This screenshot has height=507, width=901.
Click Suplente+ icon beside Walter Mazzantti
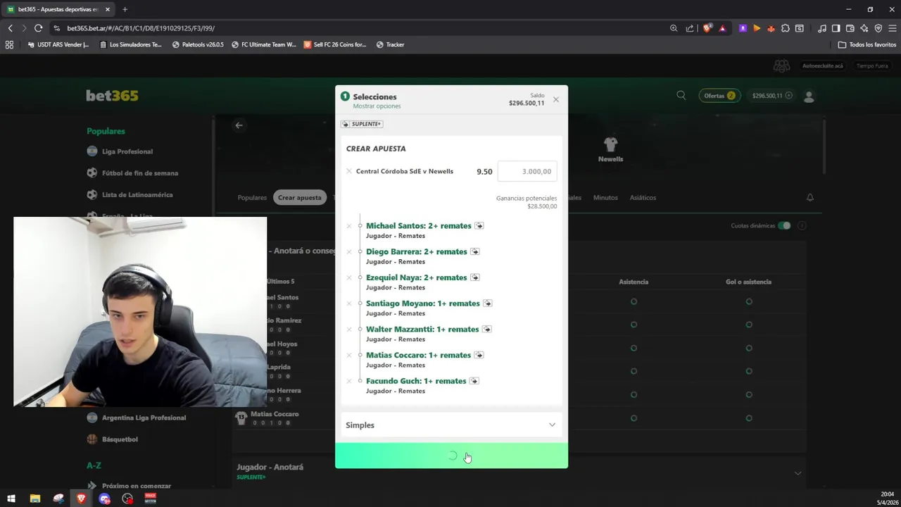click(486, 329)
